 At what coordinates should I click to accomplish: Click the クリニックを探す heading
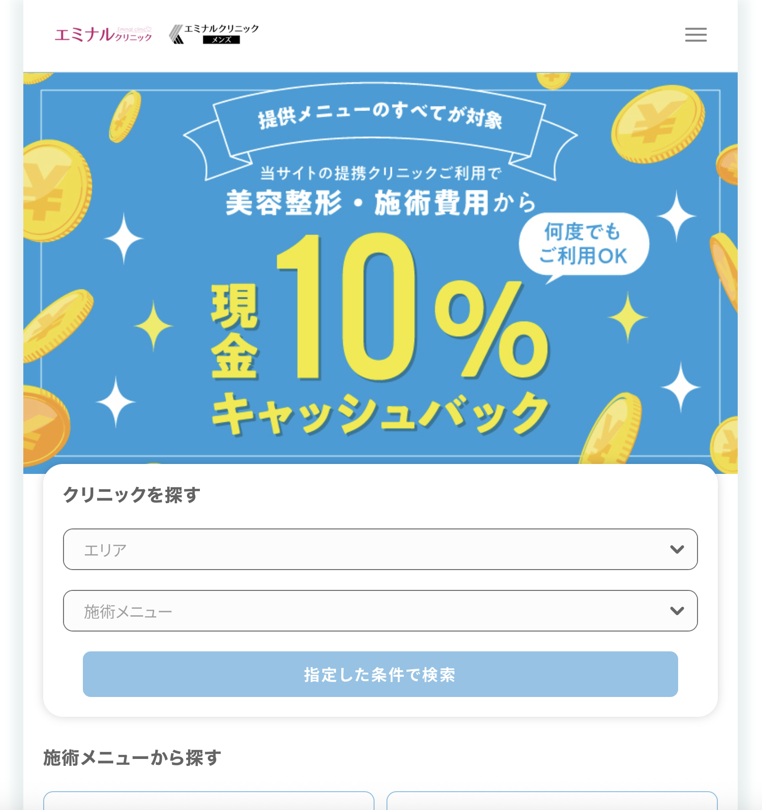[x=132, y=495]
